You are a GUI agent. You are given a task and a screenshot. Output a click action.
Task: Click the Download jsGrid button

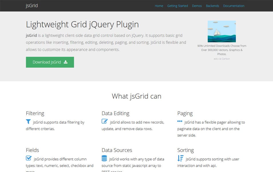pyautogui.click(x=50, y=62)
